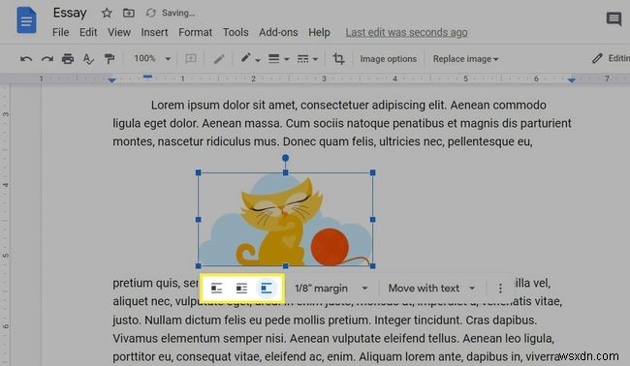Set image to Wrap text layout
The height and width of the screenshot is (366, 630).
[x=241, y=289]
